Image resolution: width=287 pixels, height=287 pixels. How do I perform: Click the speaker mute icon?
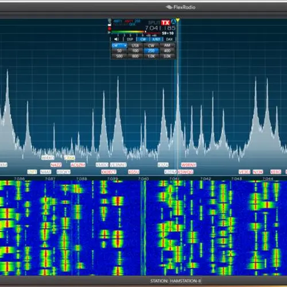[x=116, y=39]
